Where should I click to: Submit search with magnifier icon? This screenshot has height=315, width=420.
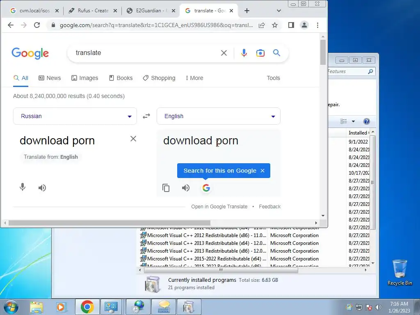point(277,53)
